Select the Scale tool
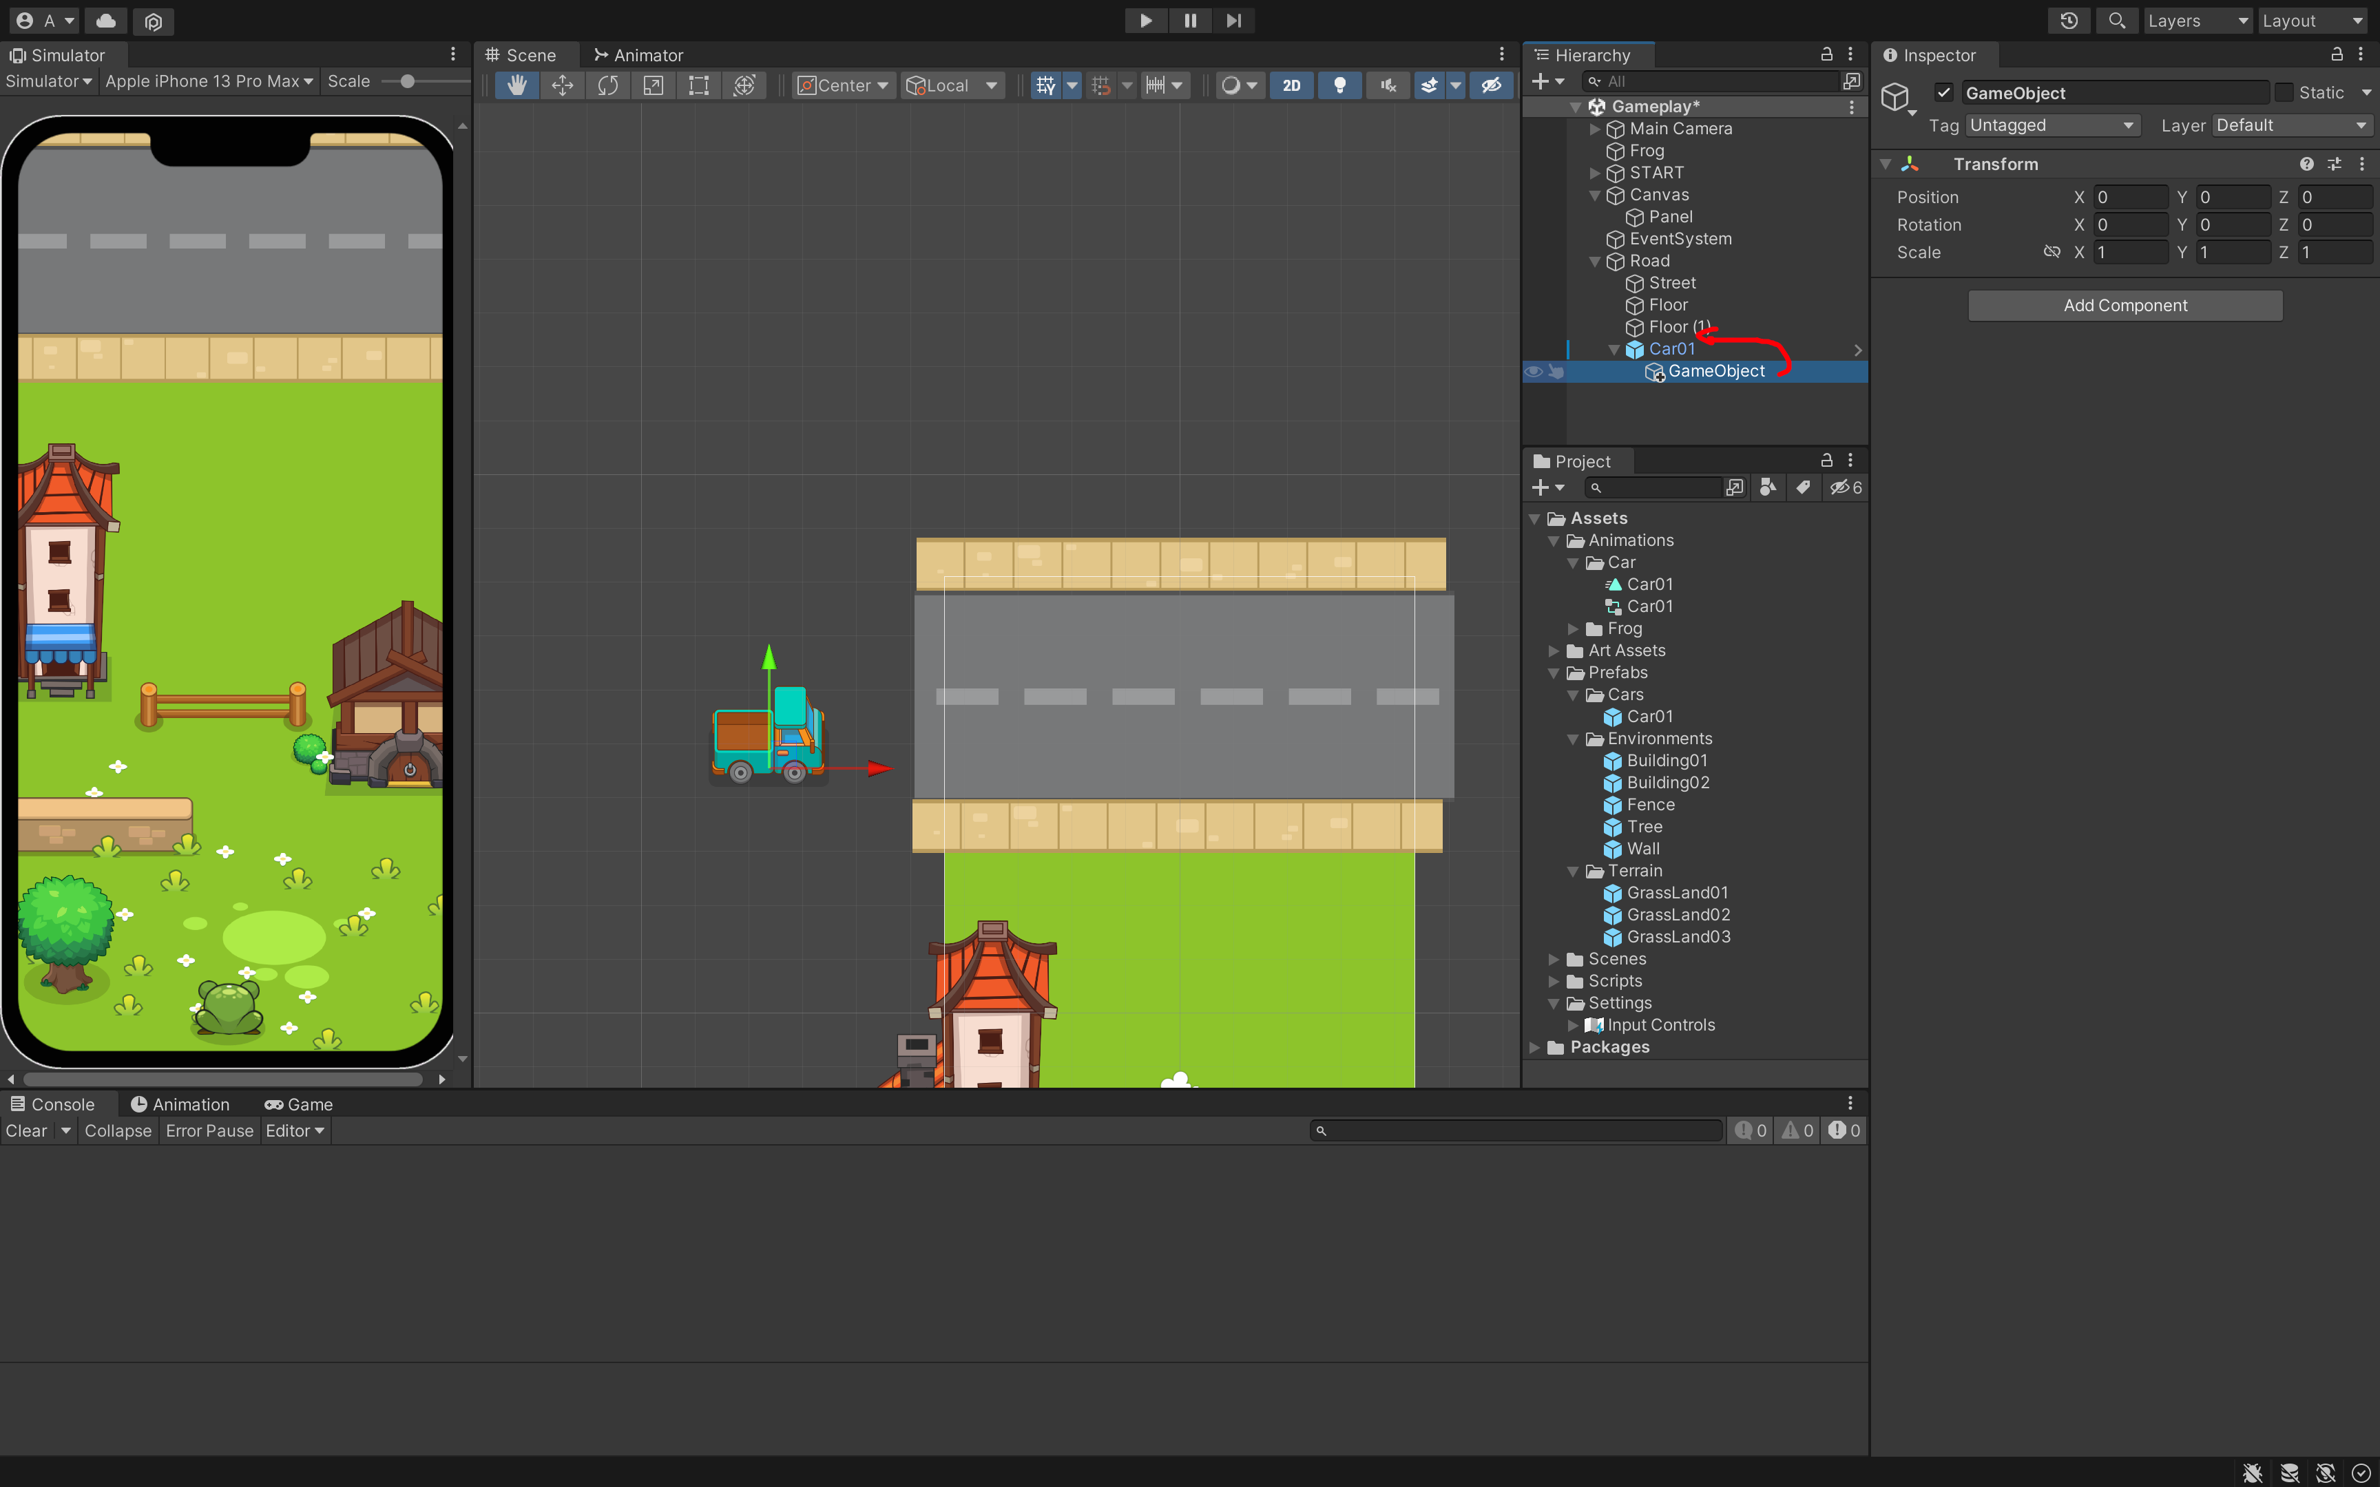Image resolution: width=2380 pixels, height=1487 pixels. tap(653, 85)
